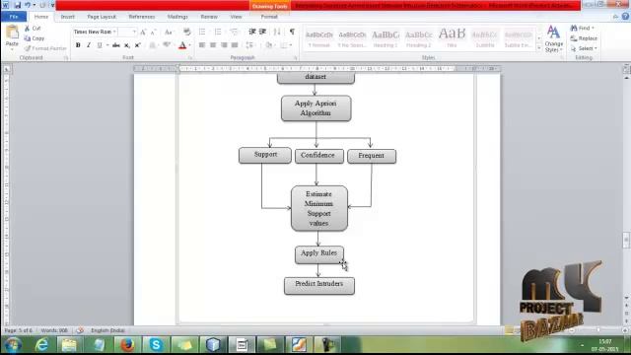The width and height of the screenshot is (631, 355).
Task: Switch to the Review tab
Action: [209, 17]
